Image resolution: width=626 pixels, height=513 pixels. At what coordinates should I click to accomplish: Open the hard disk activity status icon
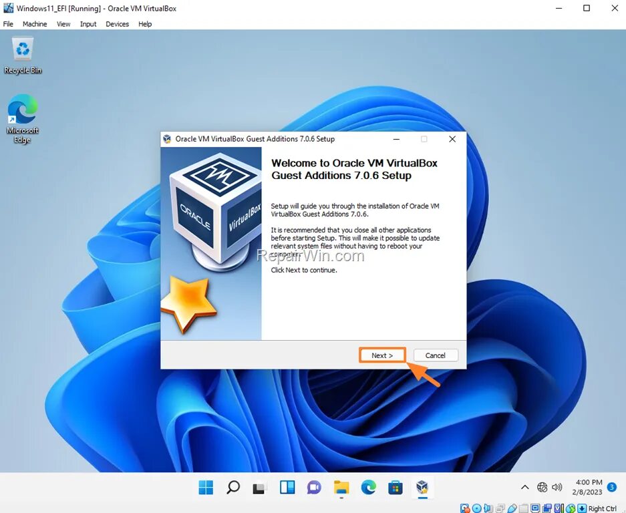tap(464, 508)
